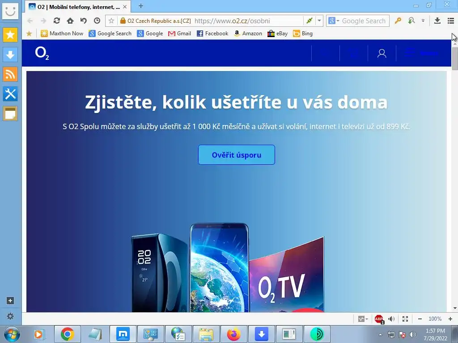Open the Maxthon Now bookmark
Viewport: 458px width, 343px height.
click(62, 33)
